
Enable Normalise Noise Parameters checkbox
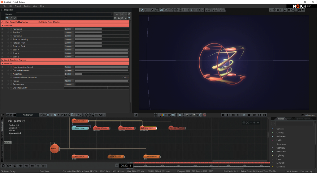(x=66, y=77)
